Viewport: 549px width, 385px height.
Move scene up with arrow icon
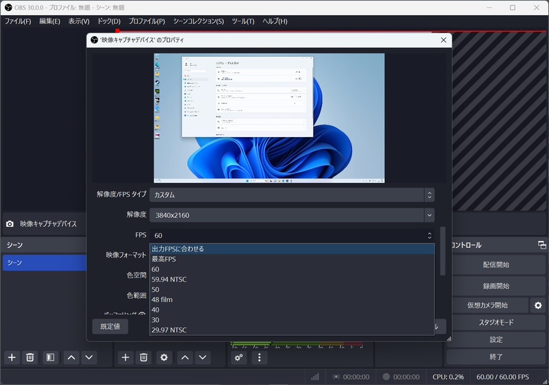71,358
